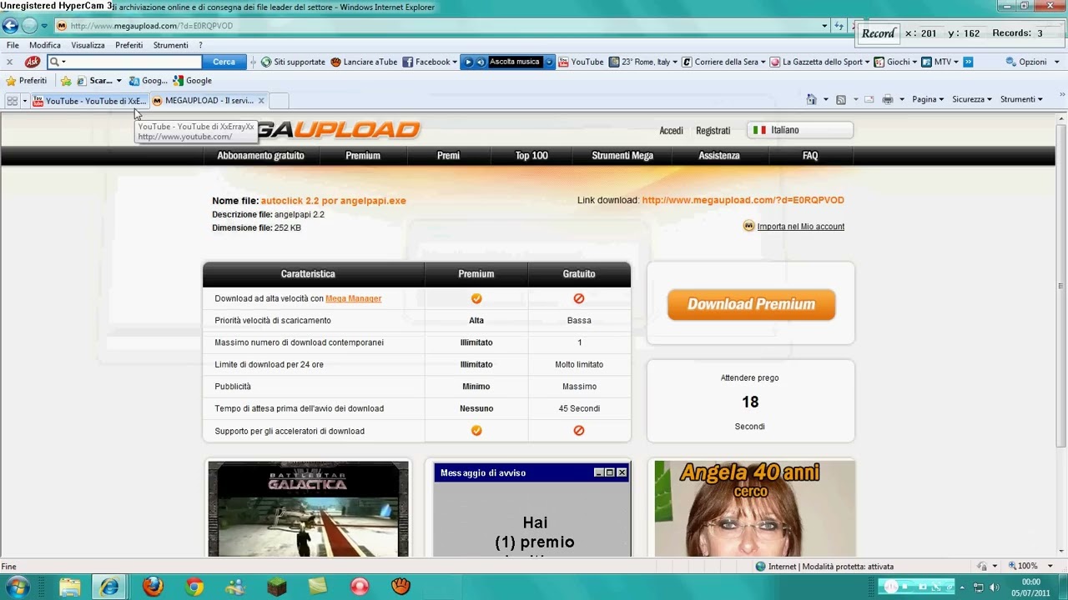The height and width of the screenshot is (600, 1068).
Task: Click the aTube Catcher taskbar icon
Action: tap(401, 587)
